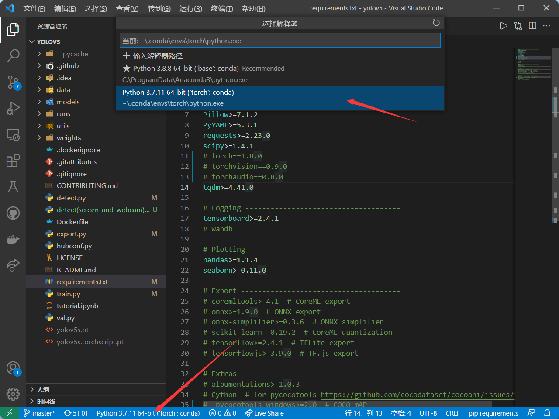Open the master* branch selector
The height and width of the screenshot is (419, 559).
(39, 413)
